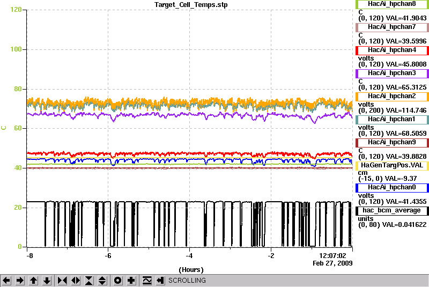Click the Y-axis tick label 80
Image resolution: width=429 pixels, height=287 pixels.
pyautogui.click(x=18, y=89)
